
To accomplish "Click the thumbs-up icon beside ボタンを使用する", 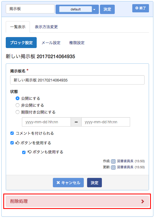I will pyautogui.click(x=18, y=143).
